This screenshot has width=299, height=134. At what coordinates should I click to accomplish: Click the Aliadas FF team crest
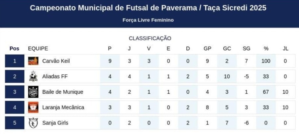(x=33, y=76)
